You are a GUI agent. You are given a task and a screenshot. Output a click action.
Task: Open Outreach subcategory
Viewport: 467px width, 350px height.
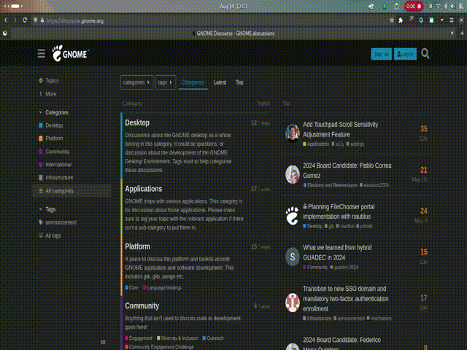(x=213, y=338)
